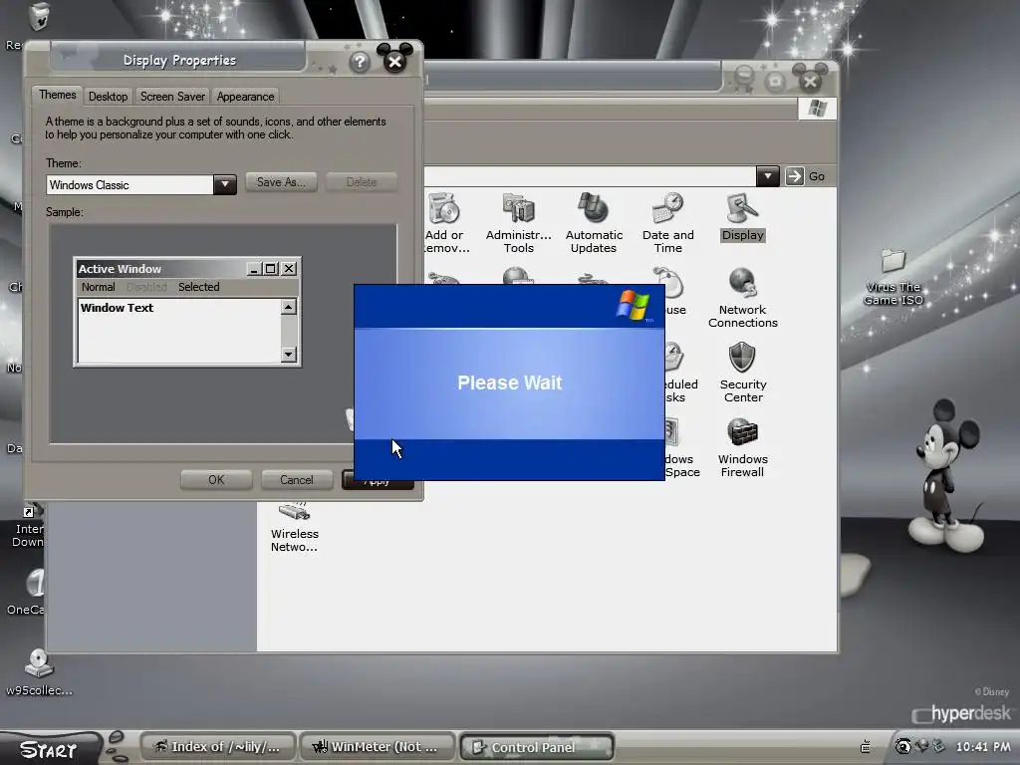Image resolution: width=1020 pixels, height=765 pixels.
Task: Open the Date and Time icon
Action: point(668,222)
